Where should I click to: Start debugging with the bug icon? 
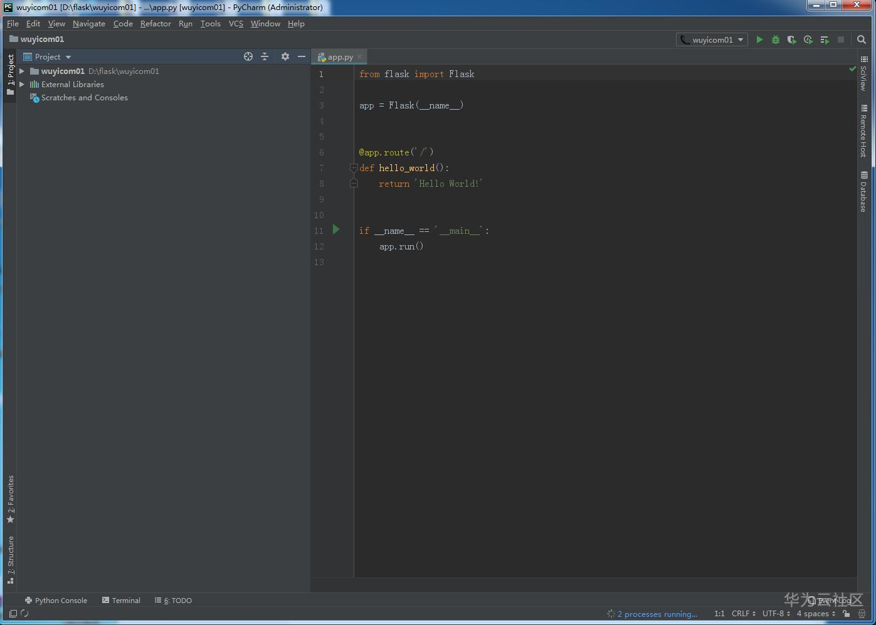coord(776,39)
